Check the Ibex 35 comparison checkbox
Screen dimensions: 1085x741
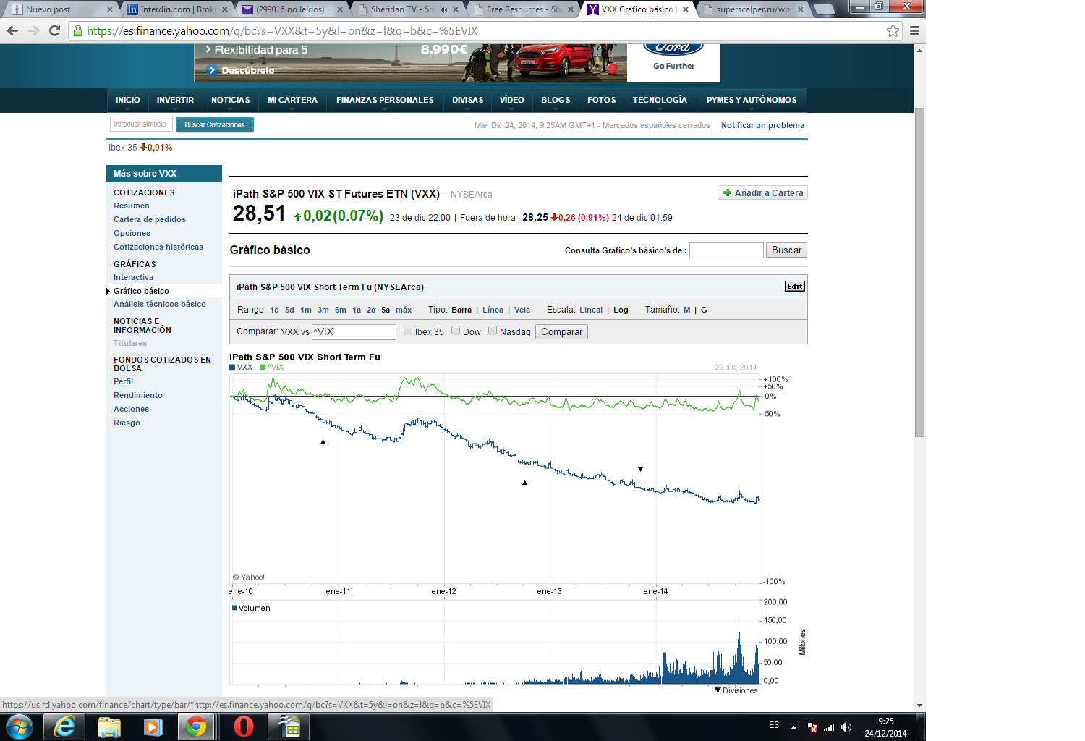408,331
